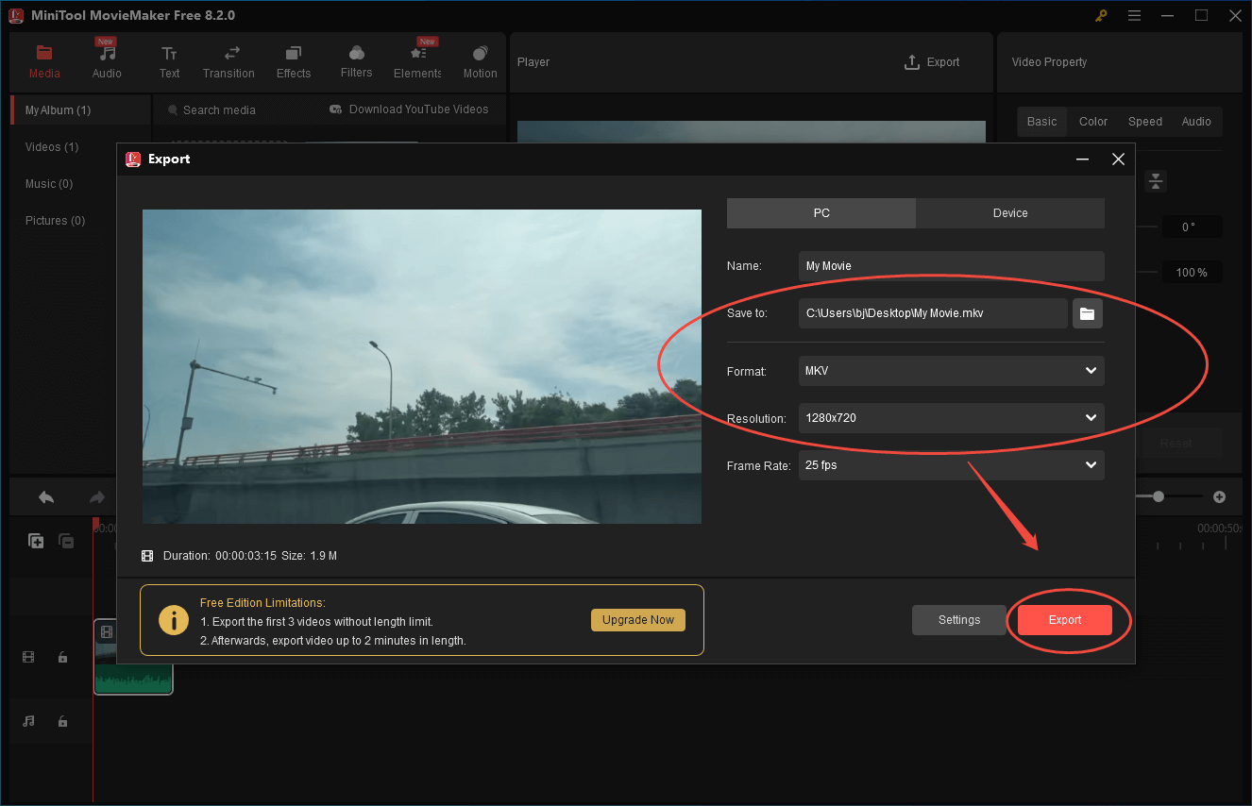Expand the Resolution 1280x720 dropdown
The image size is (1252, 806).
[x=951, y=417]
